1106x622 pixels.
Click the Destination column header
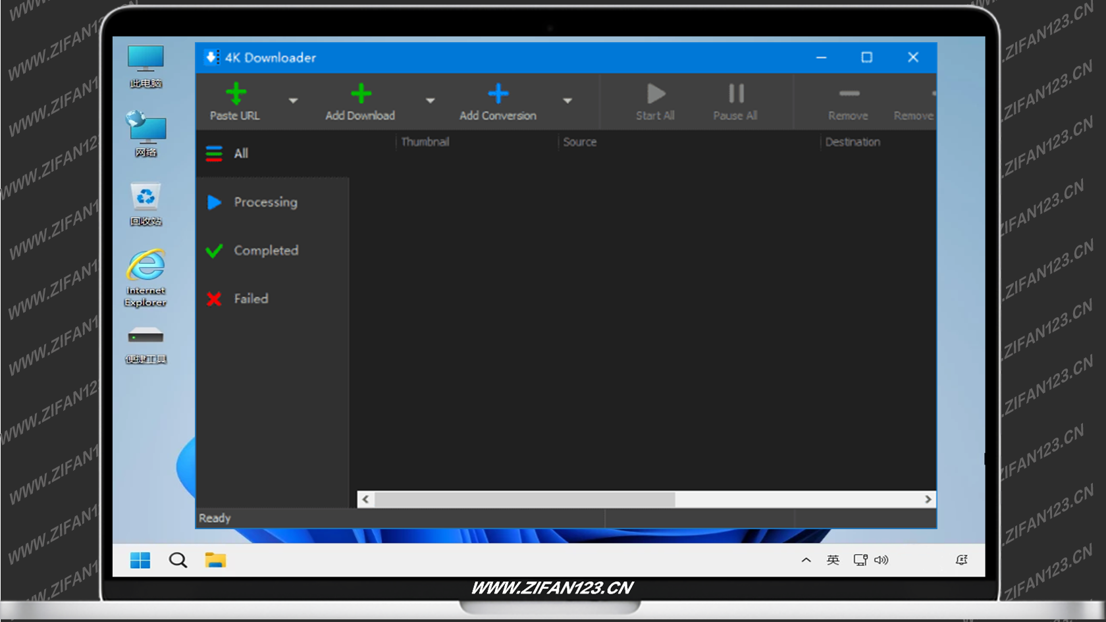tap(853, 142)
